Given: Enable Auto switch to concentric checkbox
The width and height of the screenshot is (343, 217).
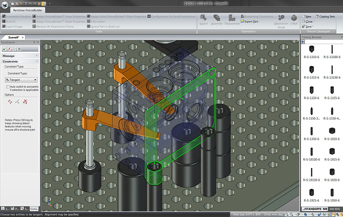Looking at the screenshot, I should [7, 86].
